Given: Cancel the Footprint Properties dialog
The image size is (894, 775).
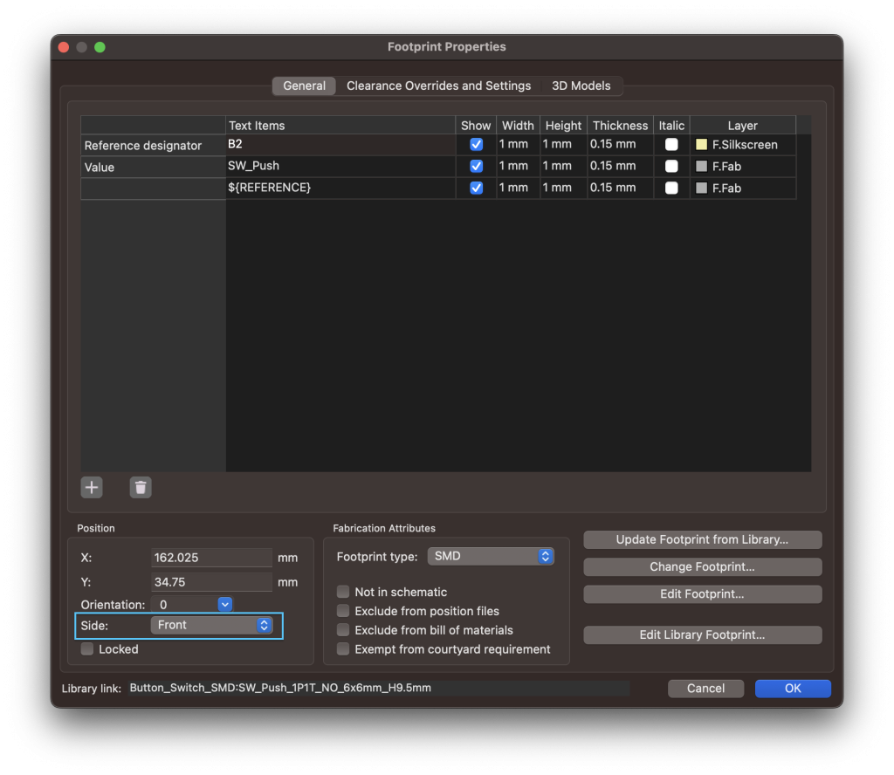Looking at the screenshot, I should 705,689.
